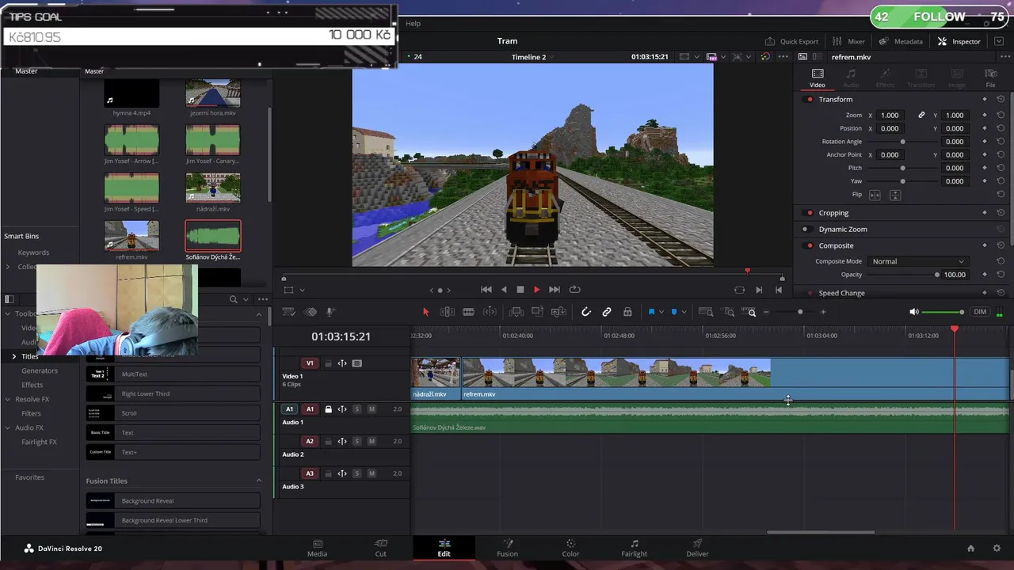Open the flag color dropdown arrow
Screen dimensions: 1014x570
661,312
